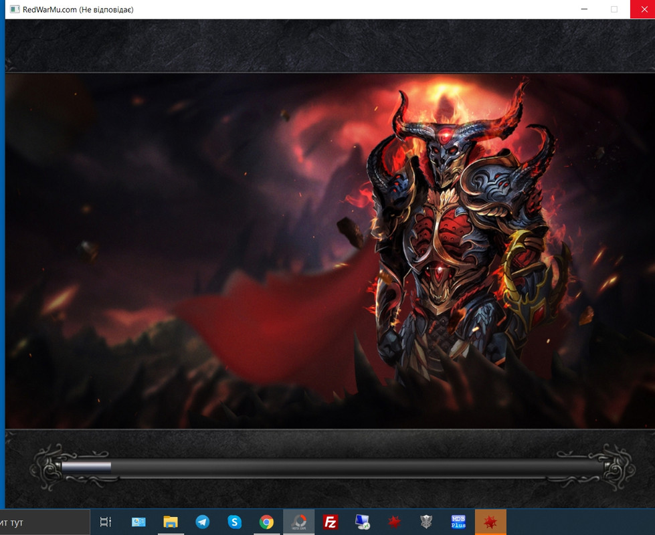Click the loading progress bar
655x535 pixels.
(332, 467)
